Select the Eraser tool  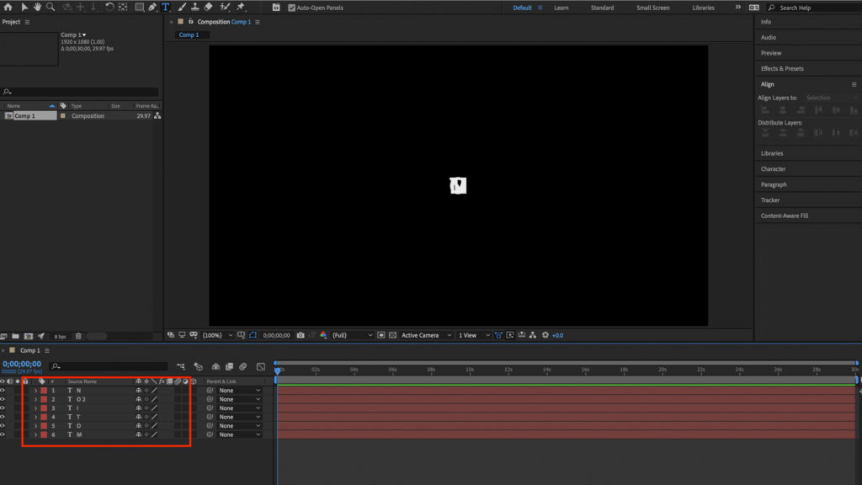209,7
